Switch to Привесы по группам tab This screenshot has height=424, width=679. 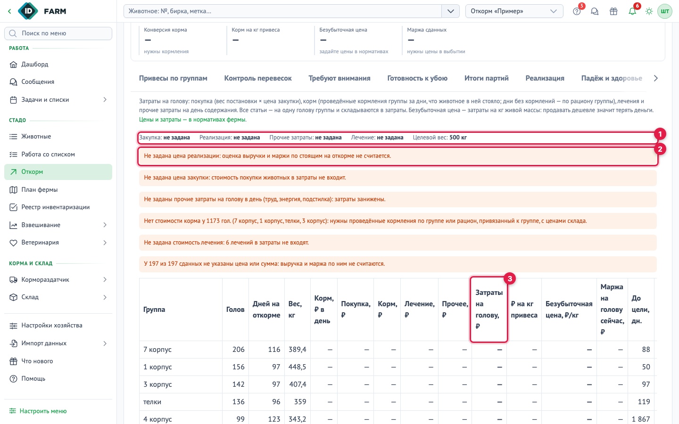(173, 78)
